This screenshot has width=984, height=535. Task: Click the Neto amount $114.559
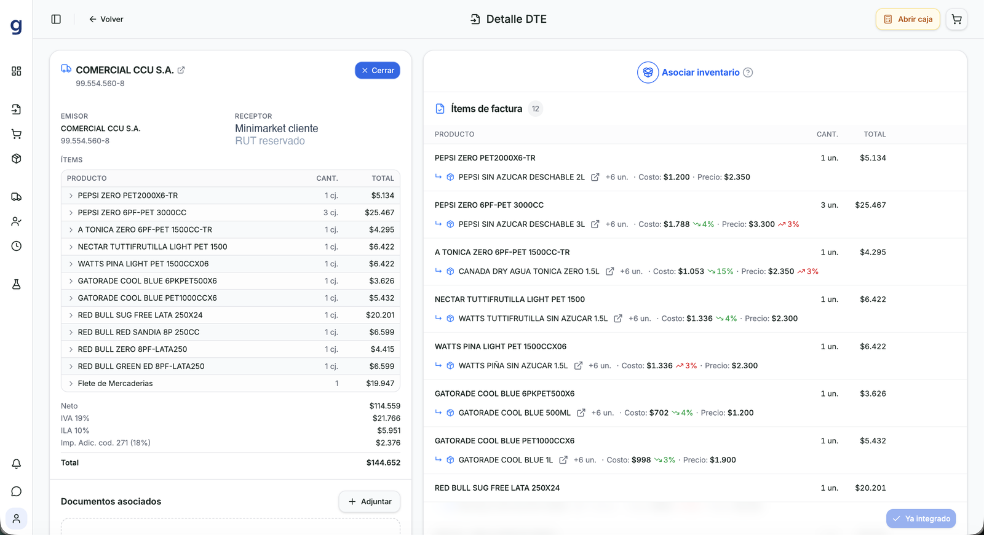(x=385, y=406)
